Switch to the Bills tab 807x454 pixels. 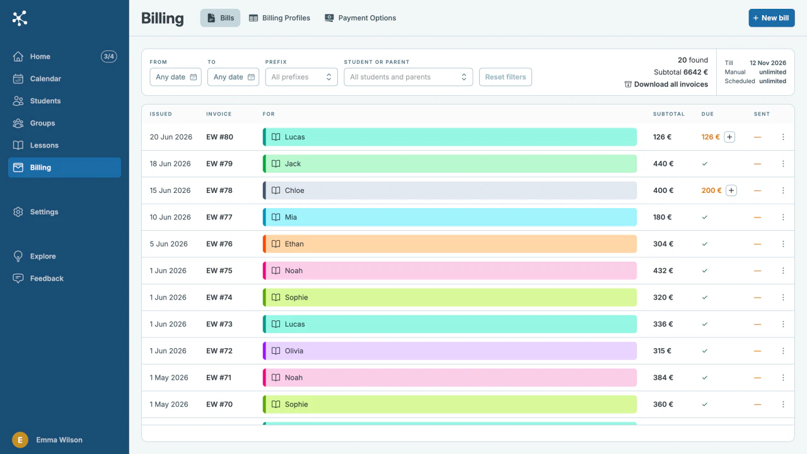220,18
